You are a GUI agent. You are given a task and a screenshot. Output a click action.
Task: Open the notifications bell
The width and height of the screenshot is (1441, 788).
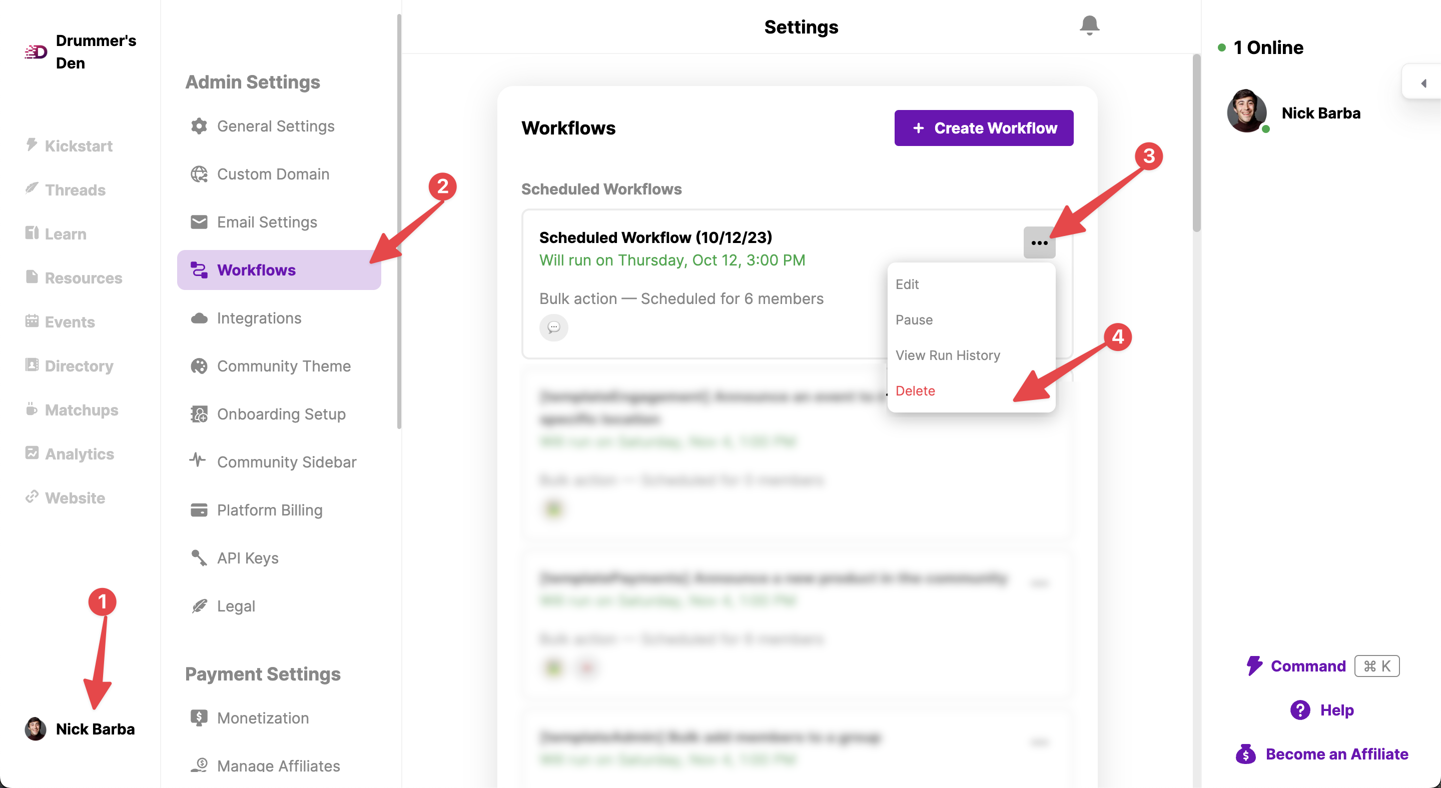coord(1089,25)
